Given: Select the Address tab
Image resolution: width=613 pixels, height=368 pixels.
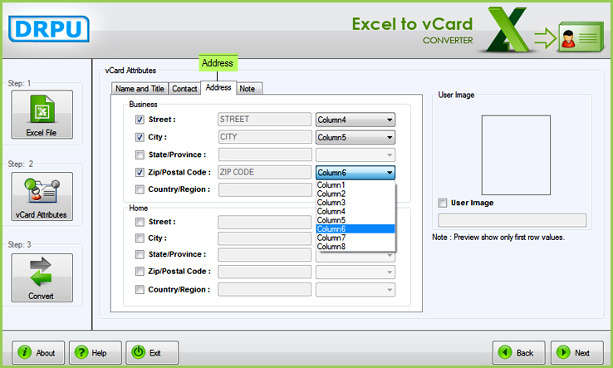Looking at the screenshot, I should (x=218, y=87).
